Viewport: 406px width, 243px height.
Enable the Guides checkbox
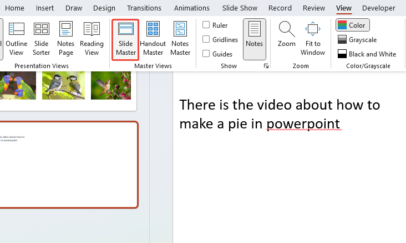tap(206, 54)
